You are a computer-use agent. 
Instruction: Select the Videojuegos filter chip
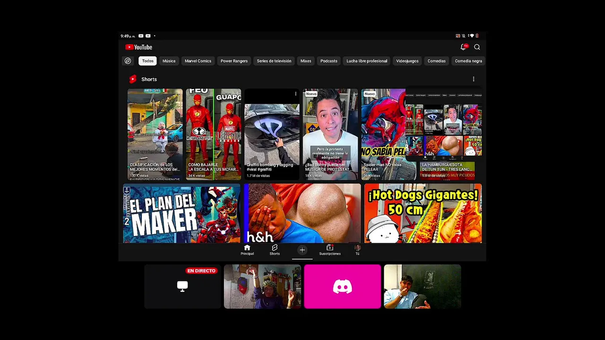[407, 61]
